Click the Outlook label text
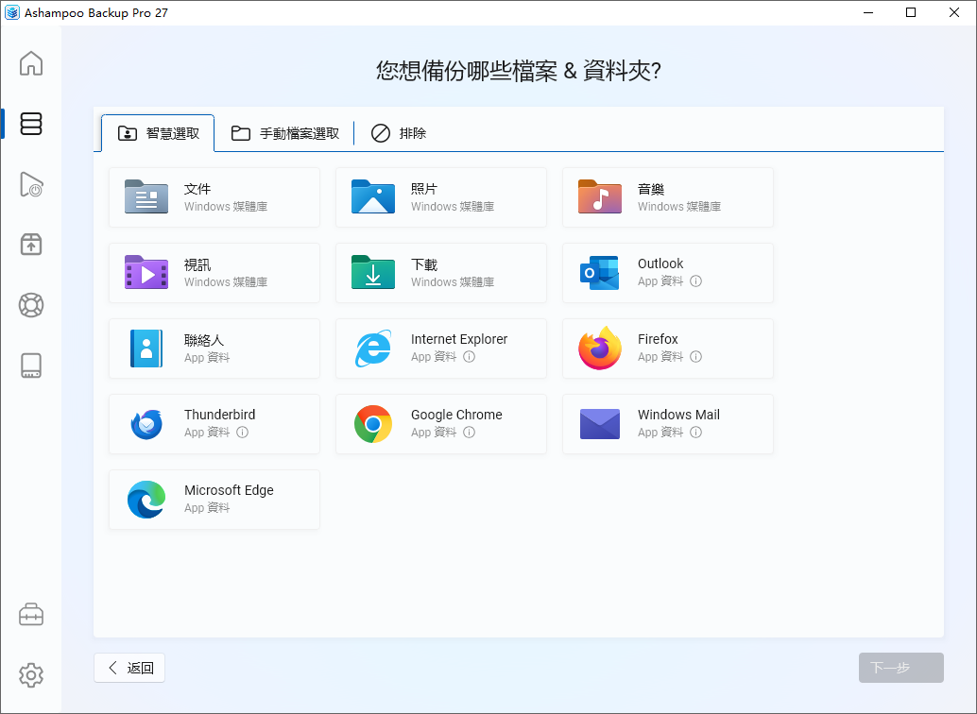 660,263
